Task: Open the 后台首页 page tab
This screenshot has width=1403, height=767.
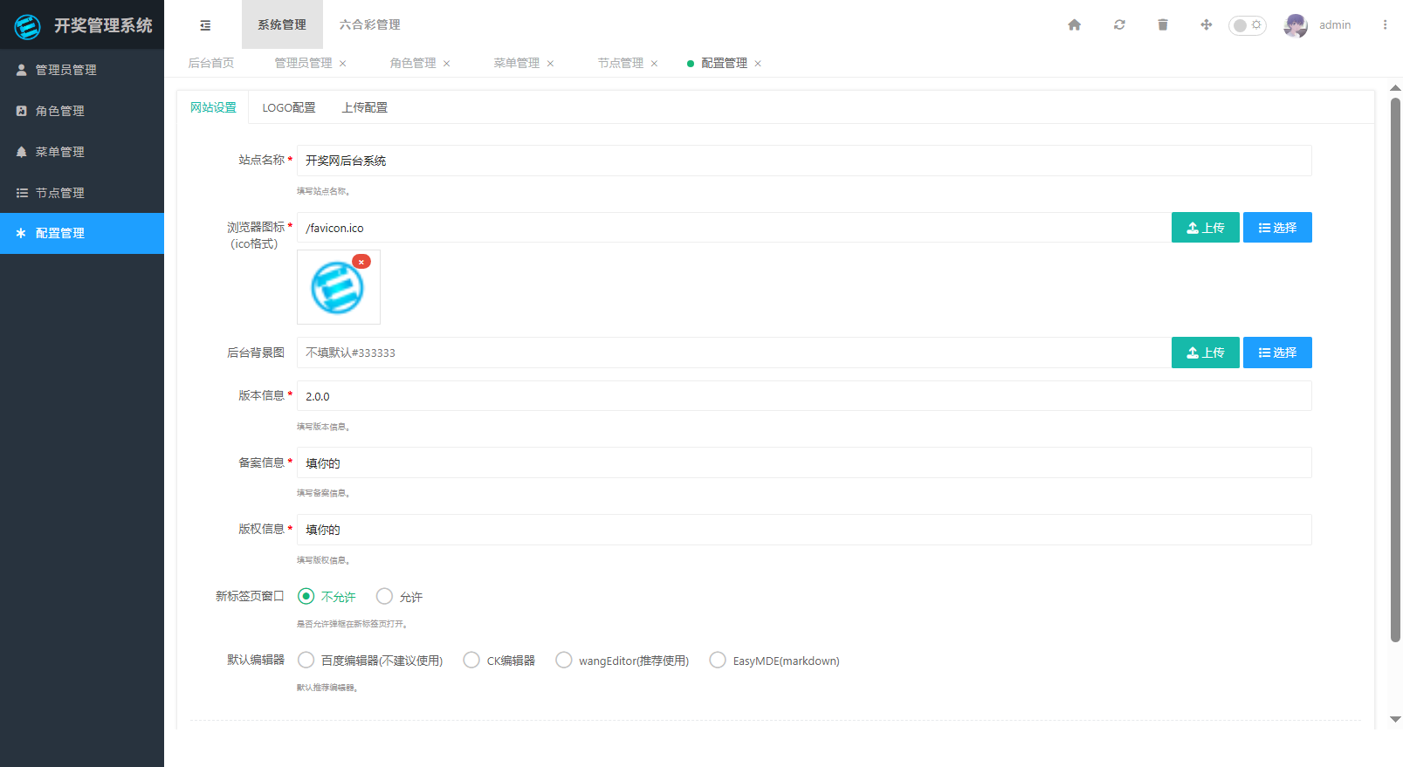Action: tap(211, 63)
